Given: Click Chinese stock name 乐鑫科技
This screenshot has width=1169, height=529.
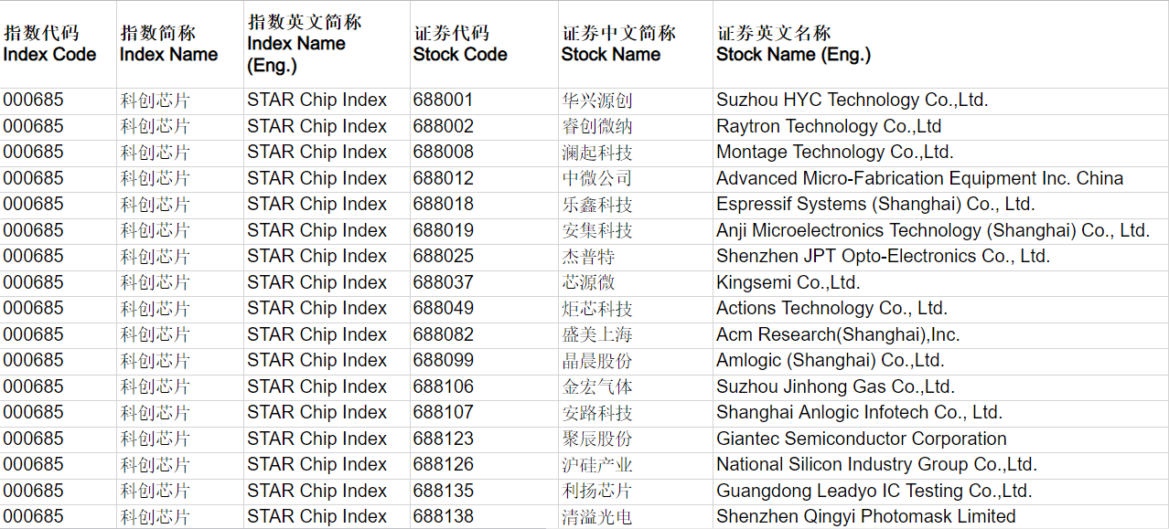Looking at the screenshot, I should [597, 204].
